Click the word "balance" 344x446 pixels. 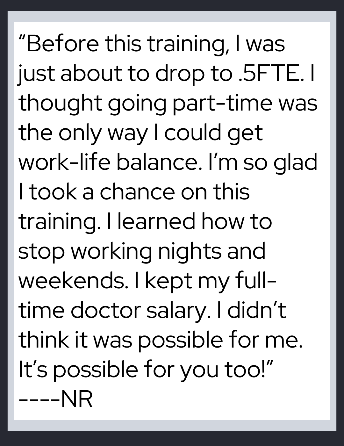(159, 162)
